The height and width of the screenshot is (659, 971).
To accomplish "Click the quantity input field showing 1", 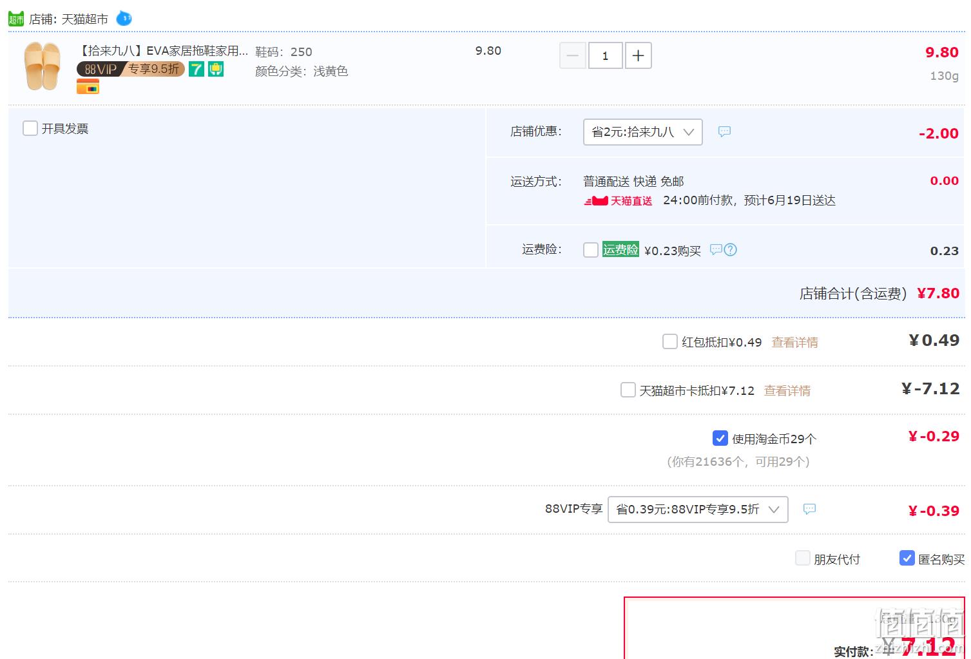I will click(605, 55).
